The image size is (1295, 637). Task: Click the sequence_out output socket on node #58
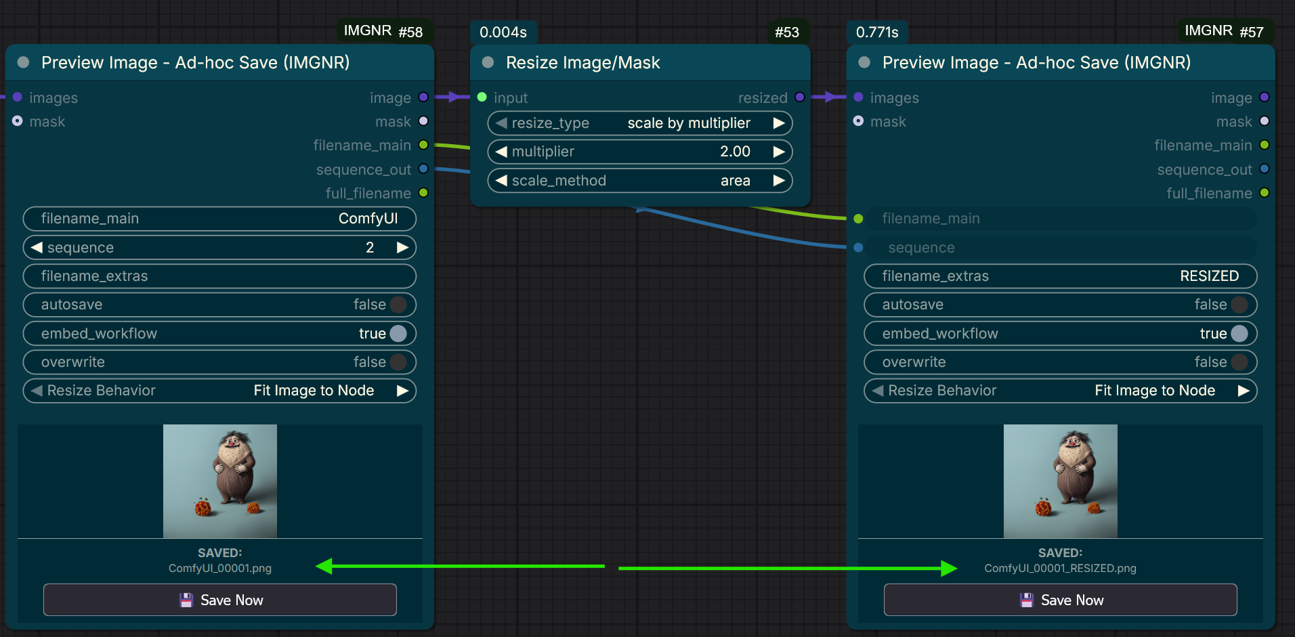[423, 169]
